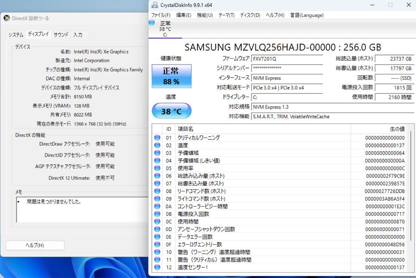Click the Intel(R) Iris(R) Xe Graphics name text
The image size is (416, 278).
[101, 52]
